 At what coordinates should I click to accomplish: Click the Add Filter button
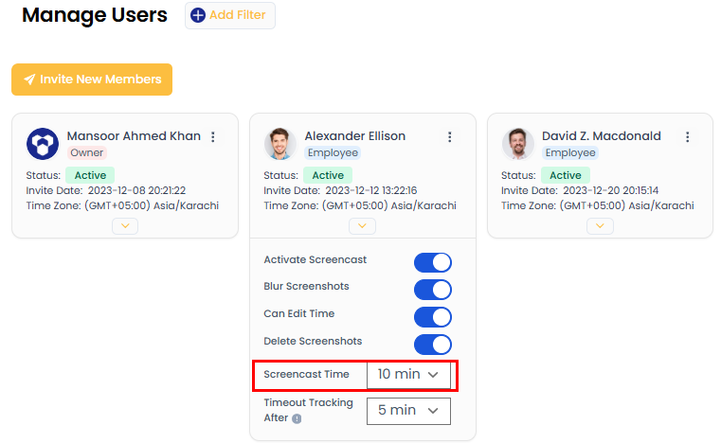tap(230, 15)
